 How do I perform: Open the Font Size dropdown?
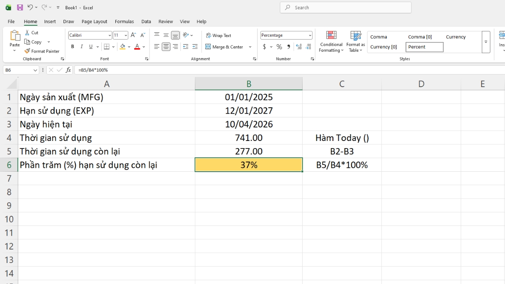pyautogui.click(x=125, y=35)
